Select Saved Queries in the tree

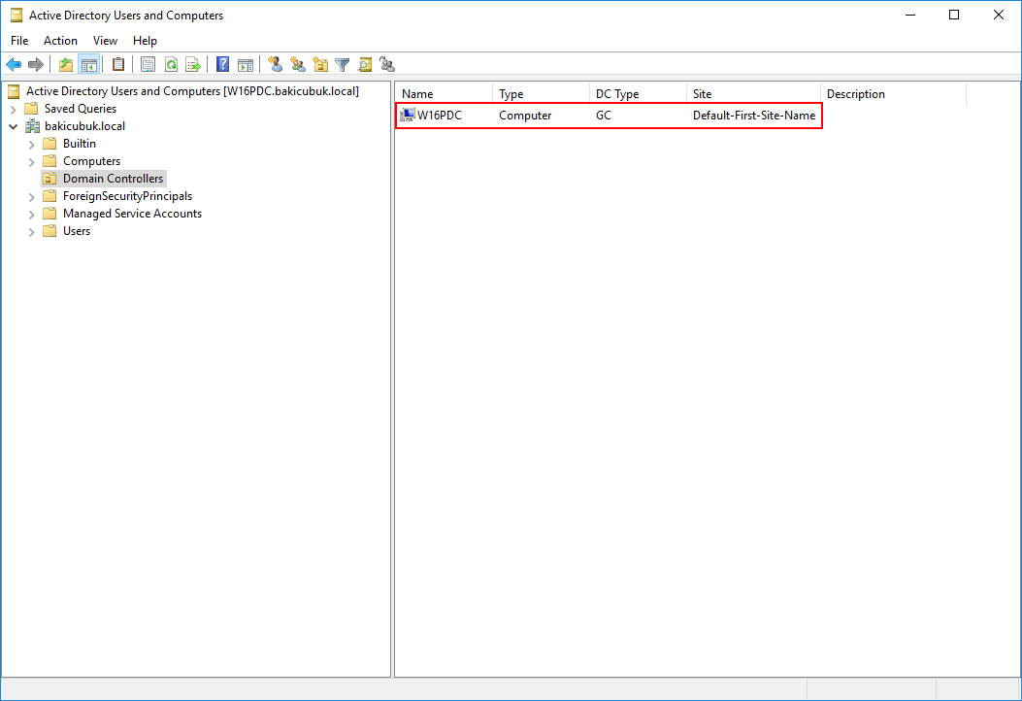[x=81, y=109]
